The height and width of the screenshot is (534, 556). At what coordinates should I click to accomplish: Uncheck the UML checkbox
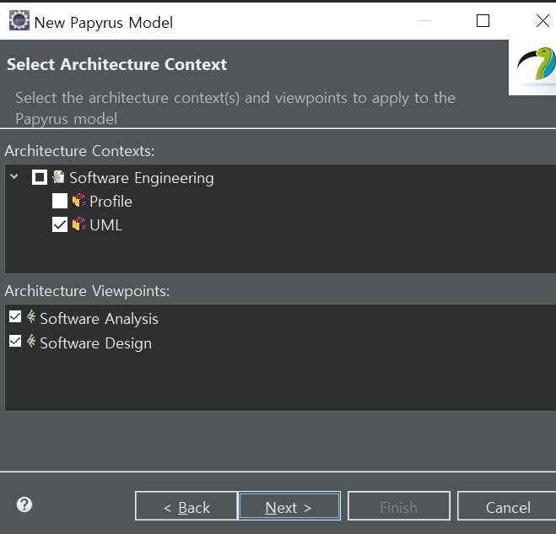(60, 224)
